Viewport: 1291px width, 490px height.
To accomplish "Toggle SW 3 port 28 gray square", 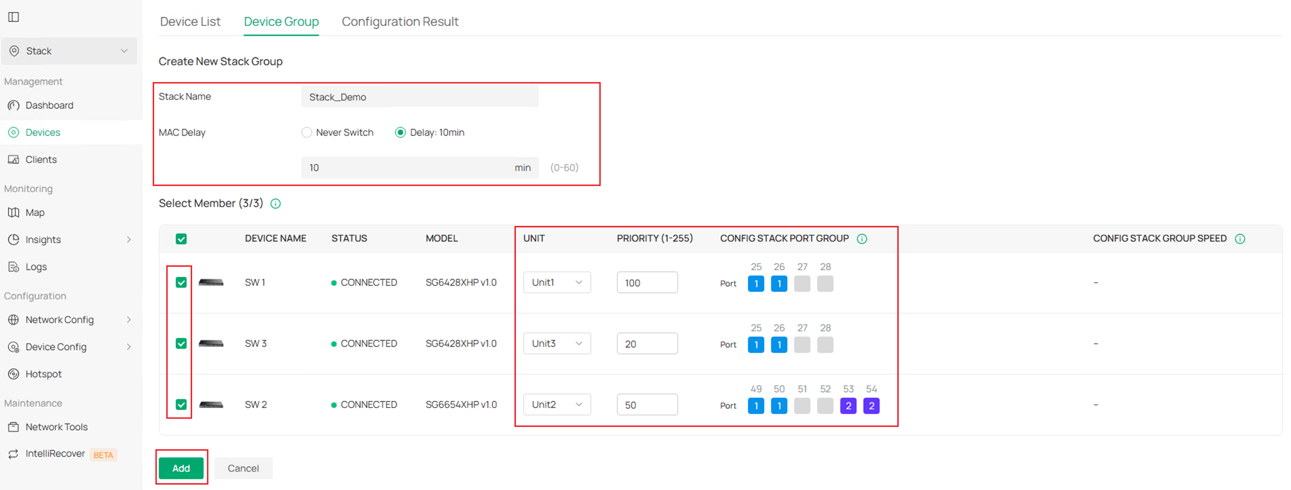I will click(x=825, y=345).
